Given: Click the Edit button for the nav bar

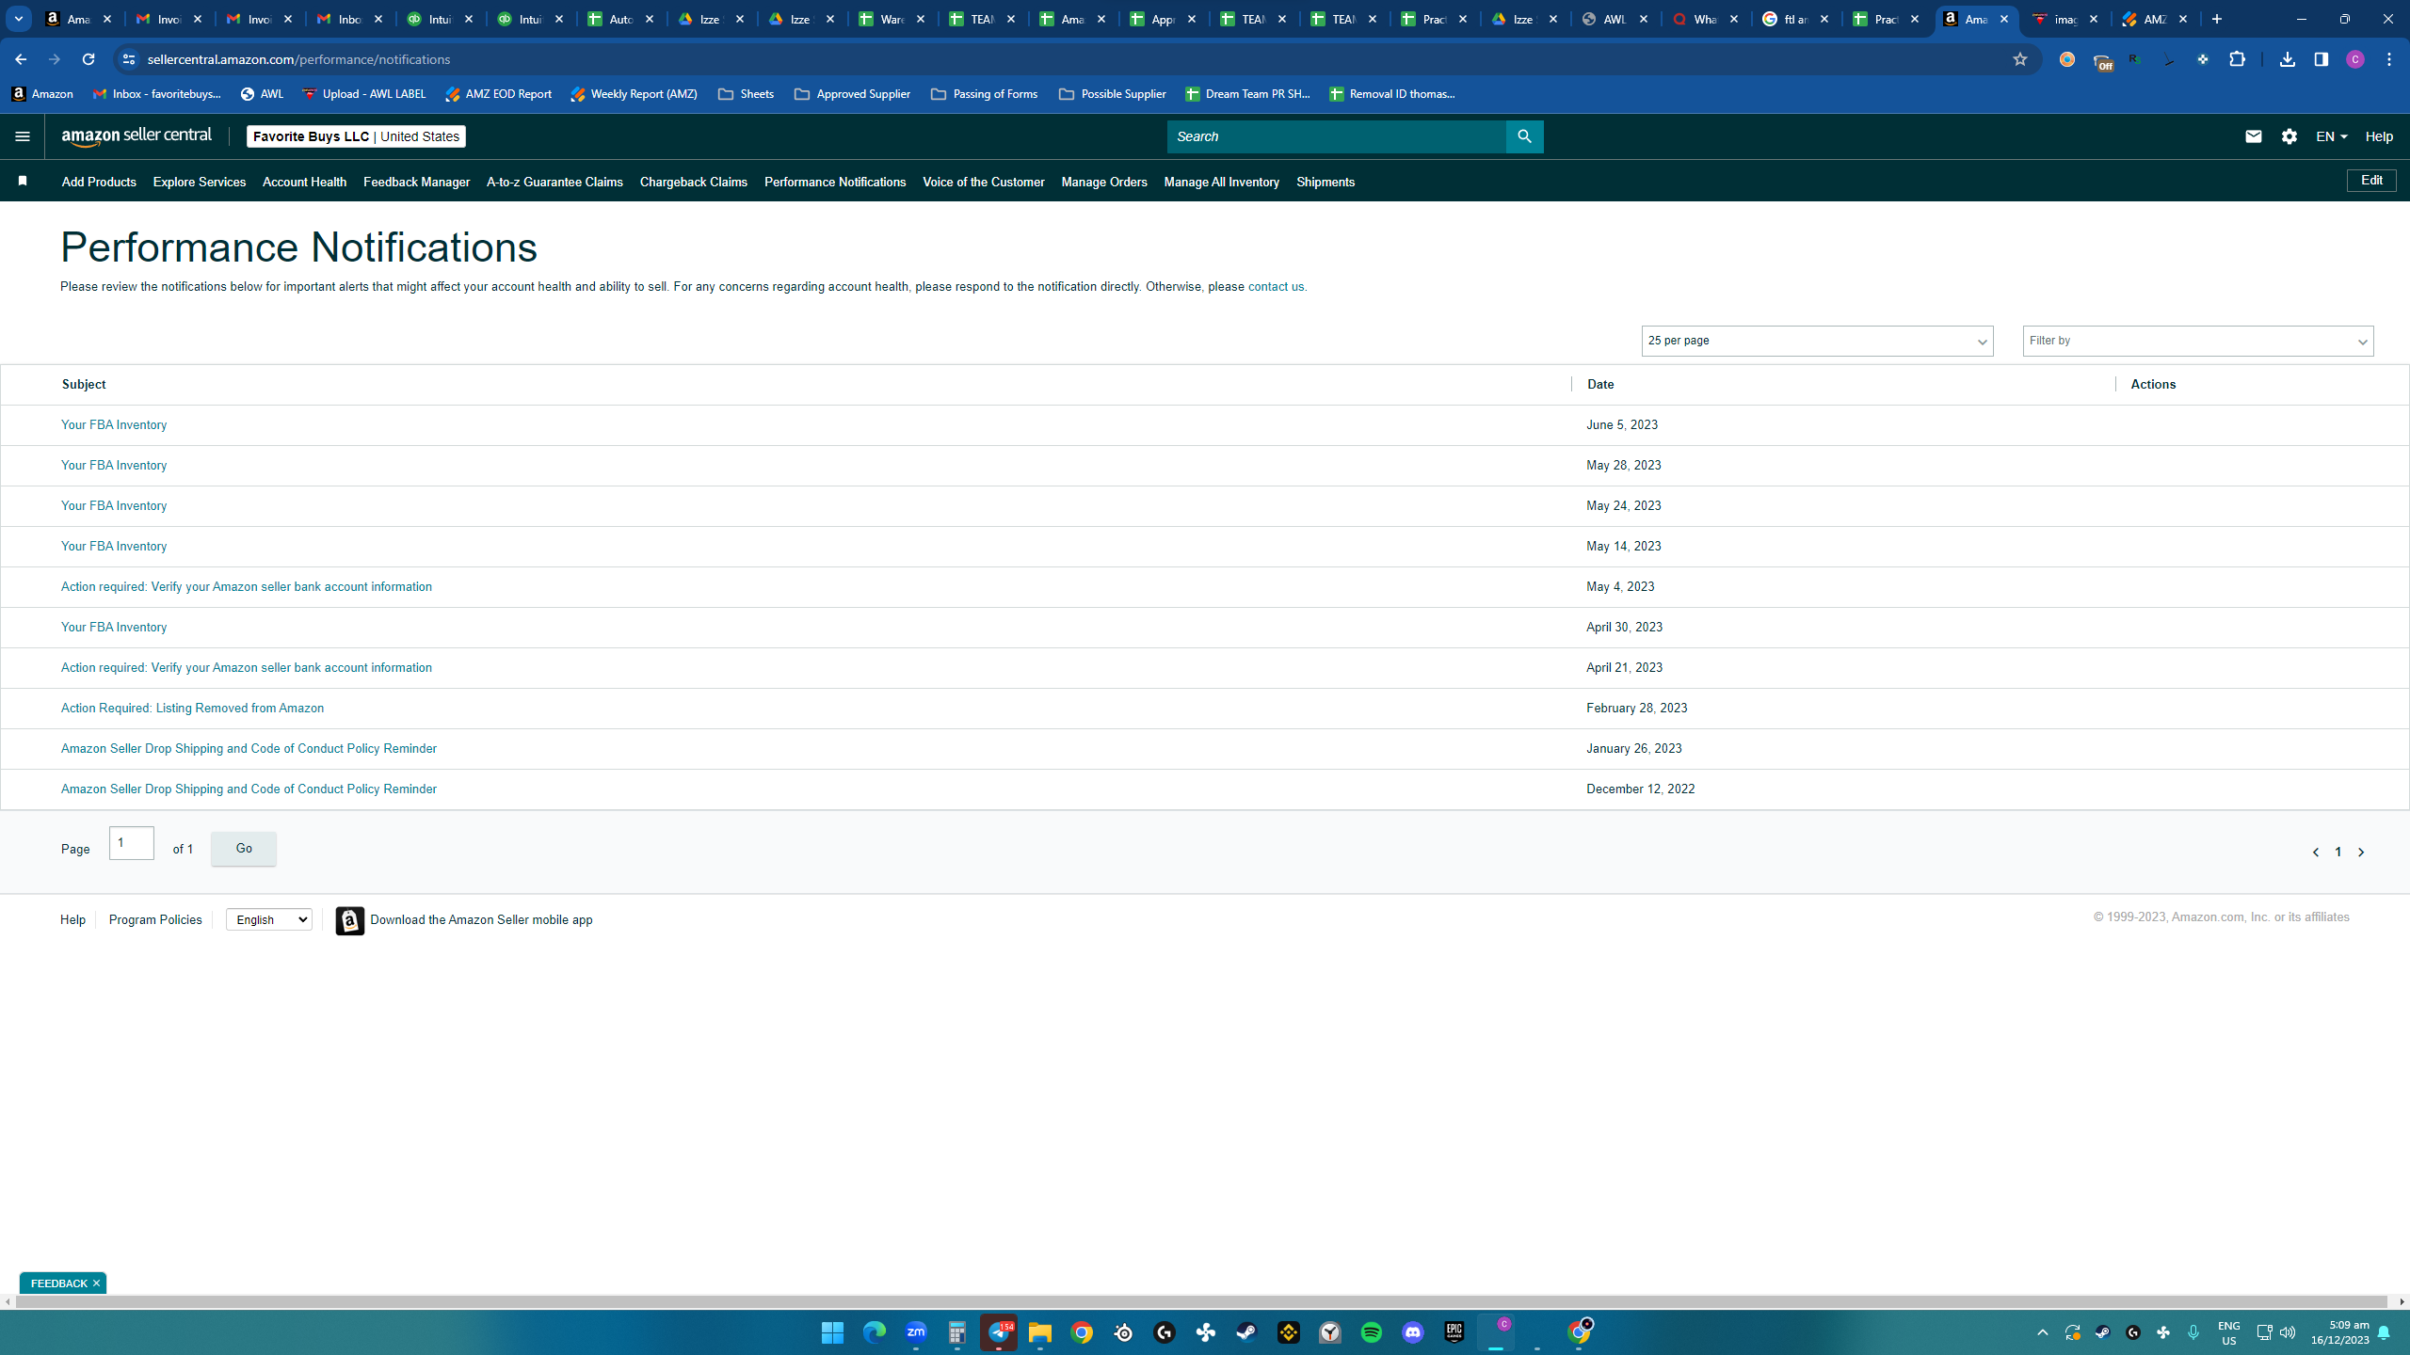Looking at the screenshot, I should (2371, 181).
